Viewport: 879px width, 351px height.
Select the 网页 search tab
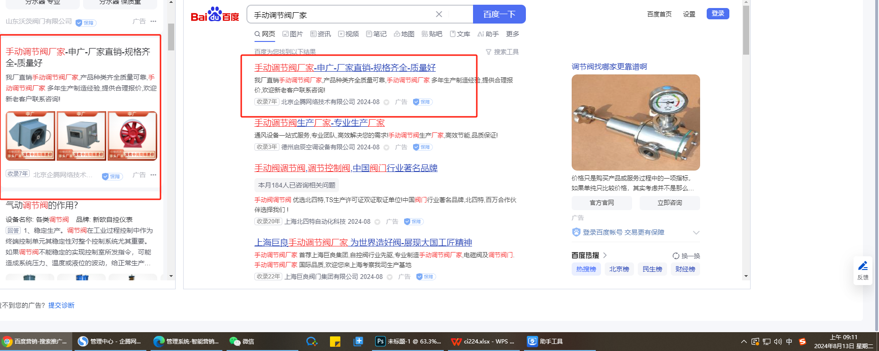[265, 34]
